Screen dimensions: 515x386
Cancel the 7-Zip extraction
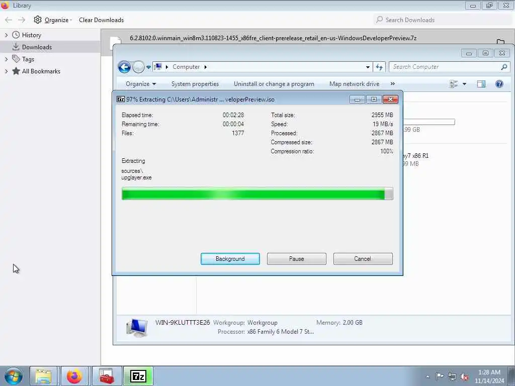point(363,259)
